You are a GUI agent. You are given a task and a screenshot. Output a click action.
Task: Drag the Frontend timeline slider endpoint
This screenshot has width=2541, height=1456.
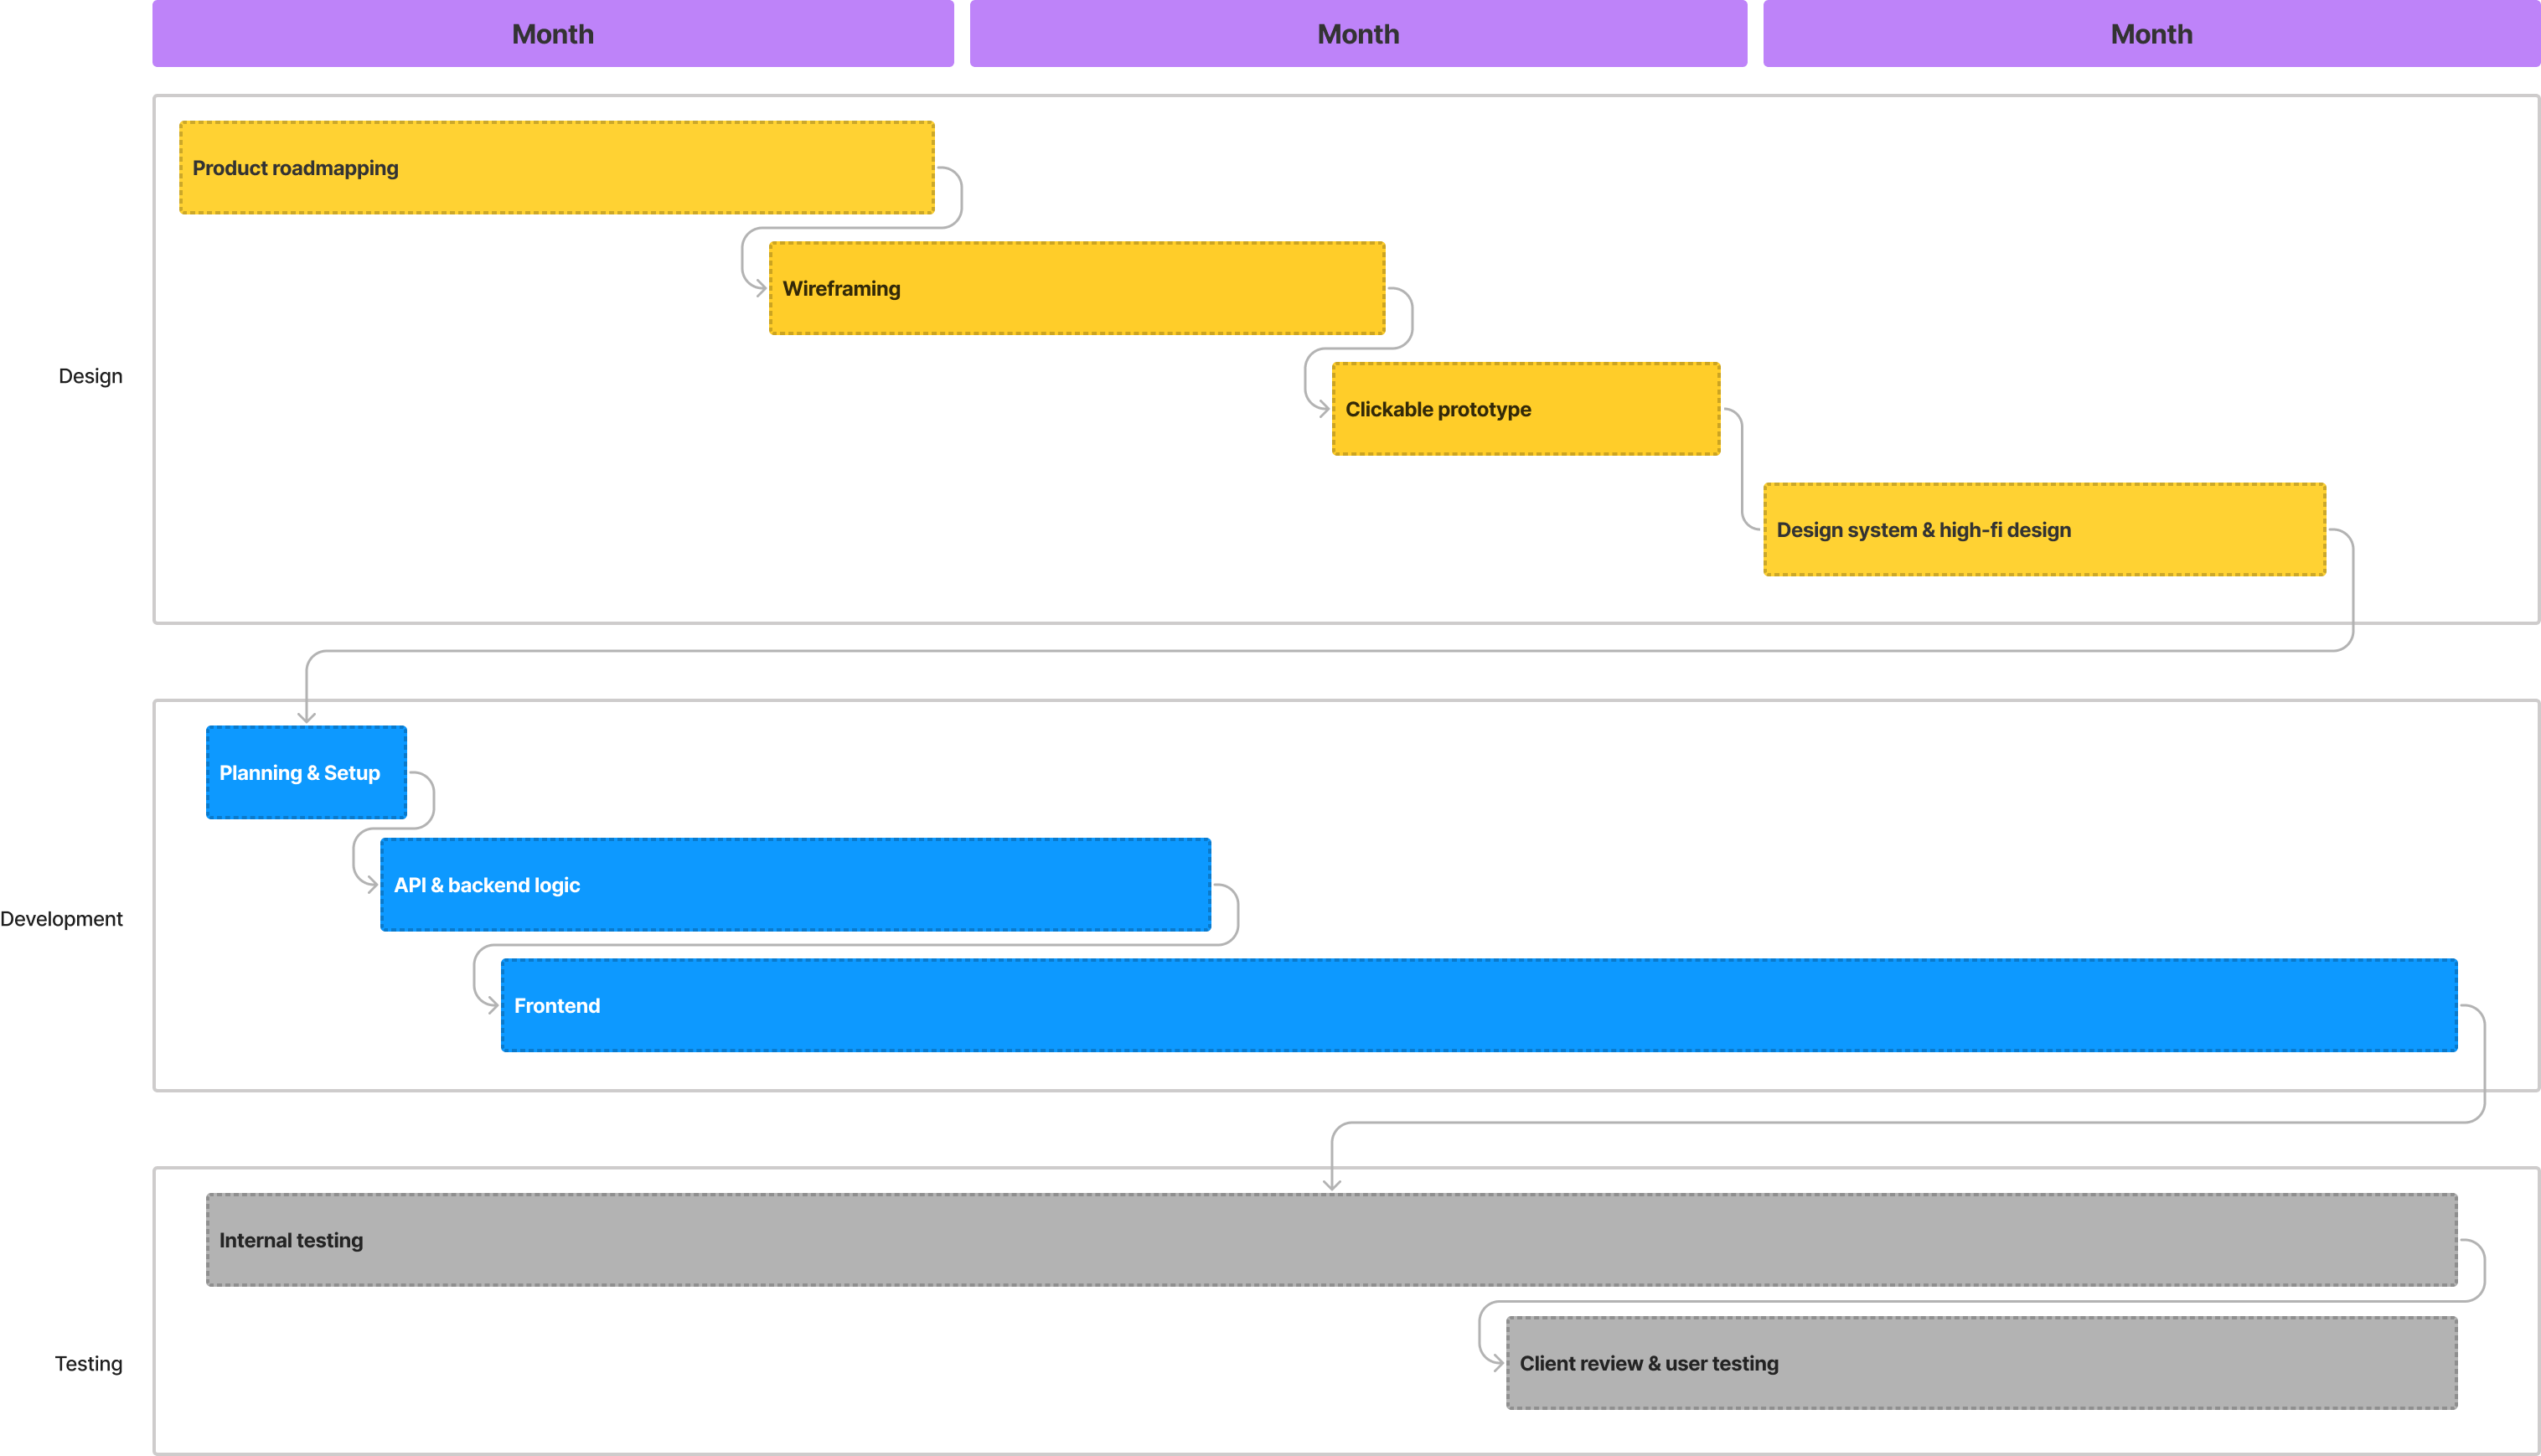[x=2457, y=1005]
